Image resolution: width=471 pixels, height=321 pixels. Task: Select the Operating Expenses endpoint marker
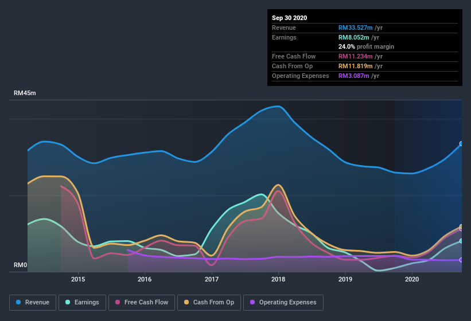(x=461, y=260)
